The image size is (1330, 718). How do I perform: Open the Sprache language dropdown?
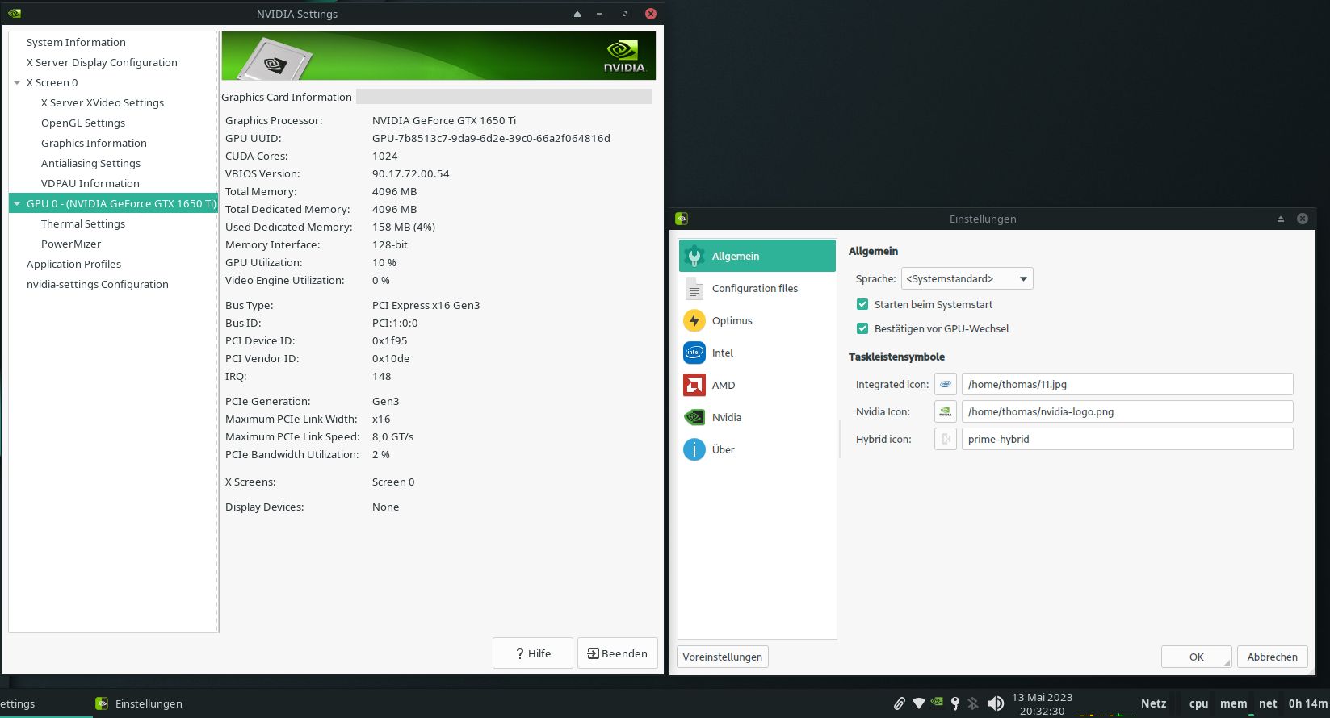pyautogui.click(x=967, y=279)
